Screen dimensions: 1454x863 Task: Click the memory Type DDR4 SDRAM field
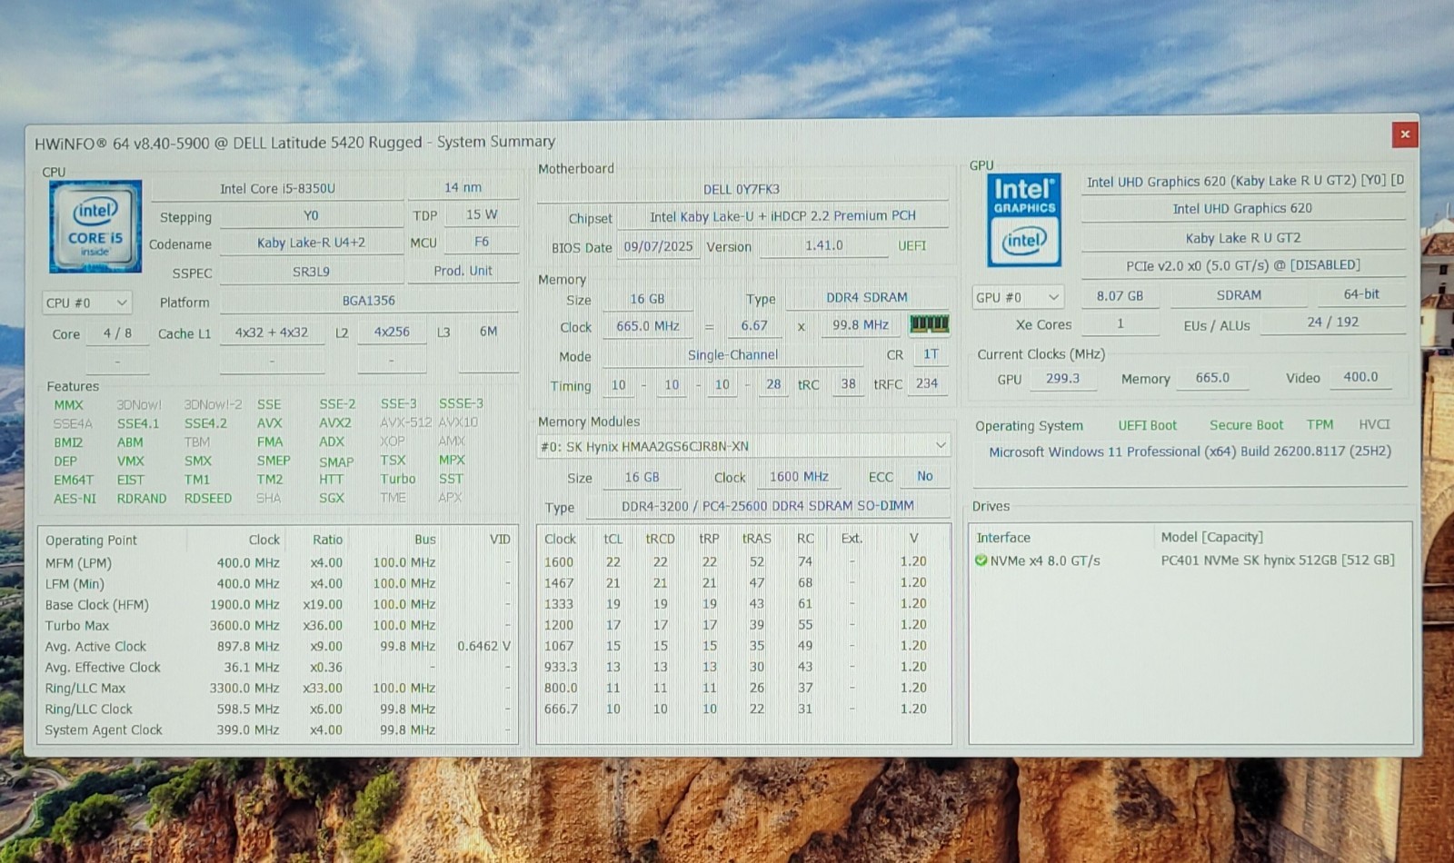coord(867,297)
